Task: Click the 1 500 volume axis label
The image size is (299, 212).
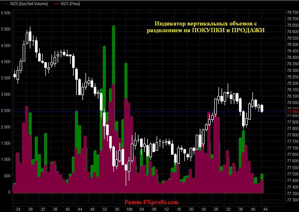Action: [x=5, y=143]
